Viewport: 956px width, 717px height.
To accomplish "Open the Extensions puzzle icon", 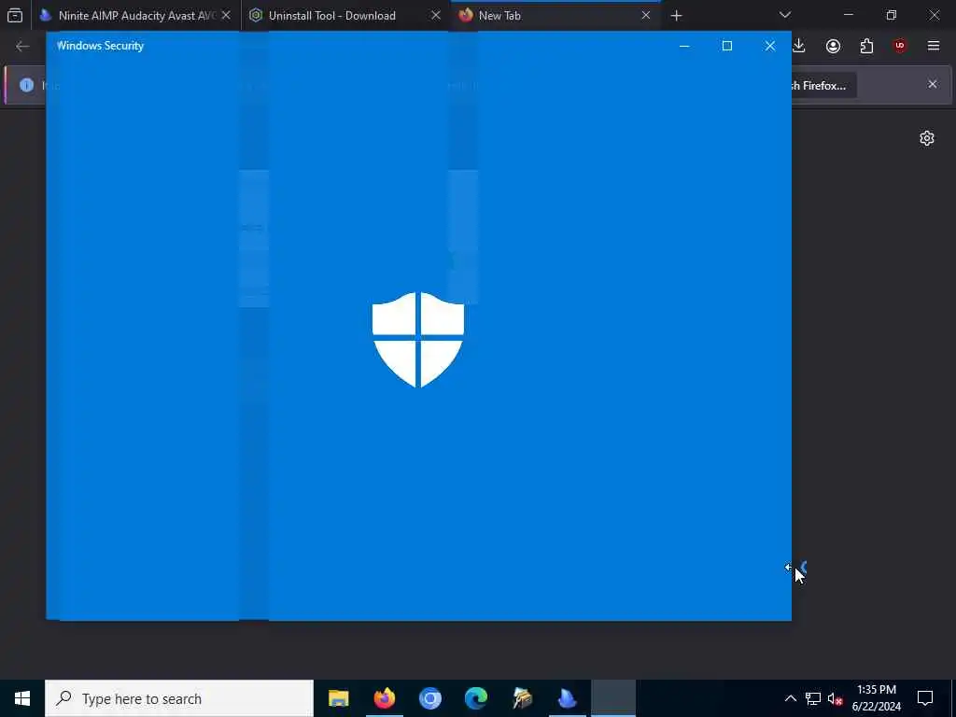I will click(x=866, y=47).
